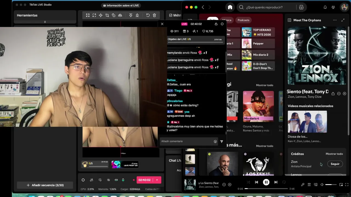Open TikTok LIVE Studio settings gear icon

tap(83, 180)
